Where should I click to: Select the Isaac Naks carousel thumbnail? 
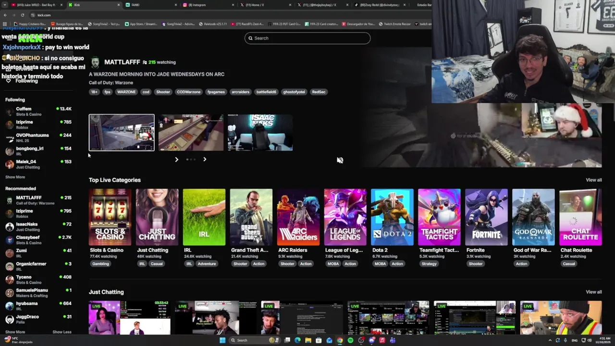[260, 133]
